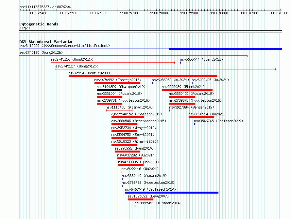291x219 pixels.
Task: Click ruler position 118875700
Action: coord(129,13)
